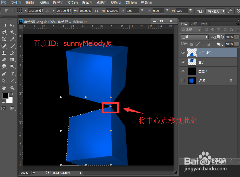The height and width of the screenshot is (177, 240).
Task: Toggle relative positioning triangle icon
Action: point(48,11)
